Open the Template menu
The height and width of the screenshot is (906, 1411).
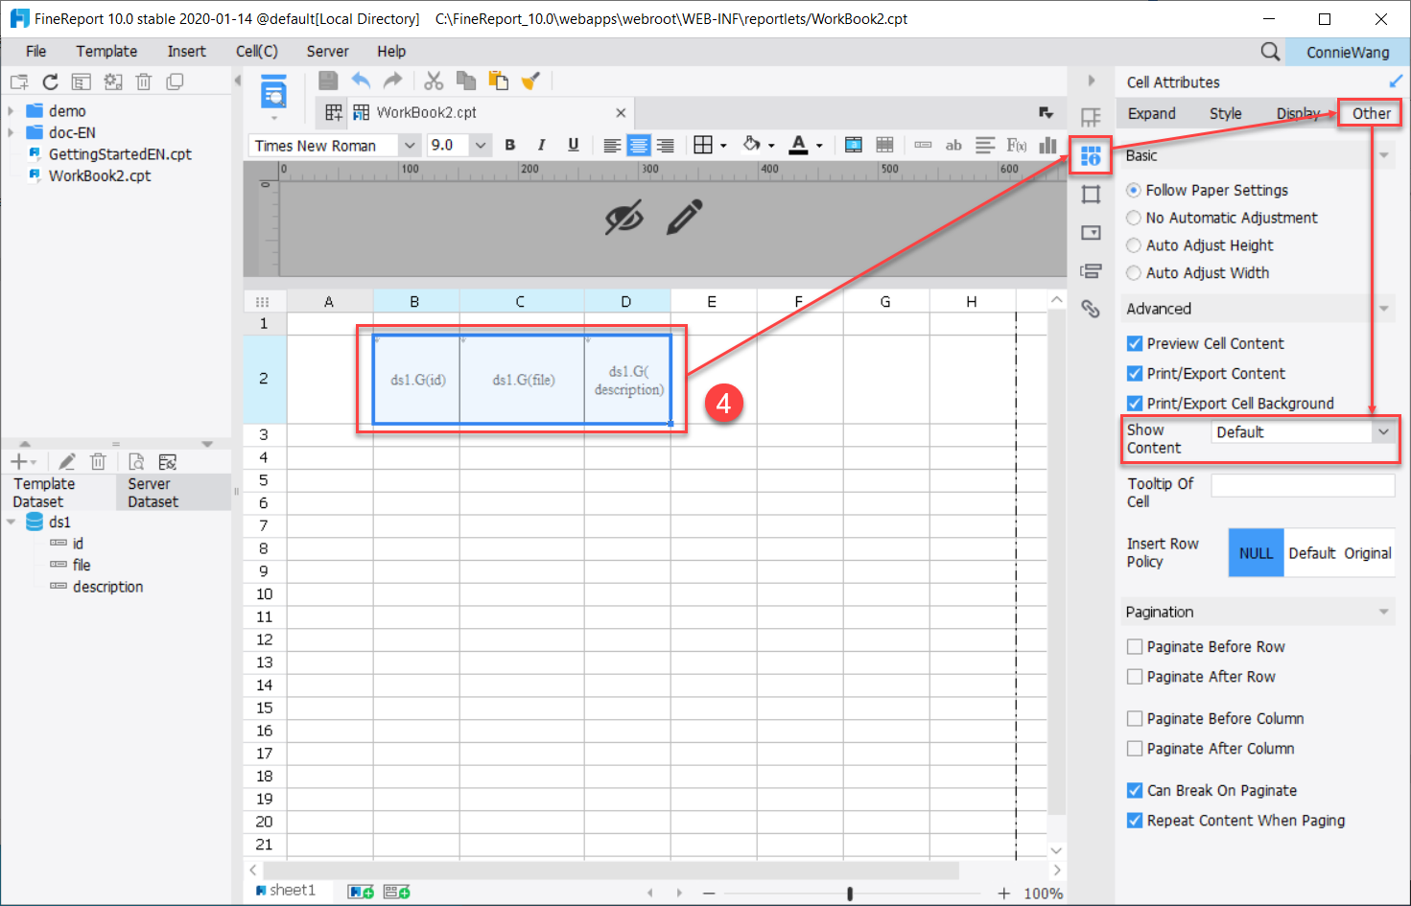(106, 52)
